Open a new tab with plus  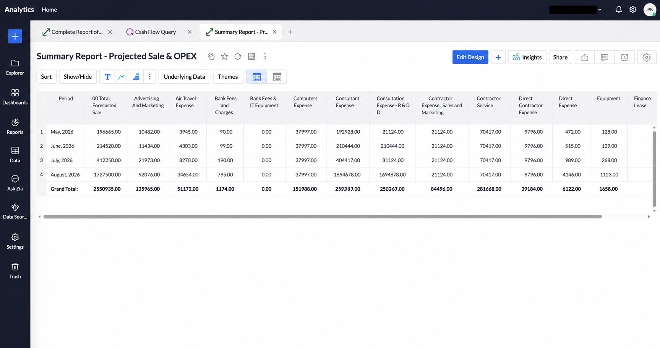coord(290,32)
